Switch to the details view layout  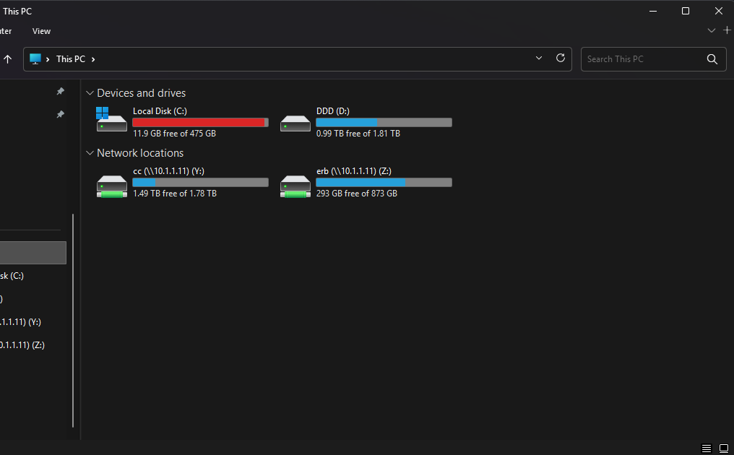point(707,448)
